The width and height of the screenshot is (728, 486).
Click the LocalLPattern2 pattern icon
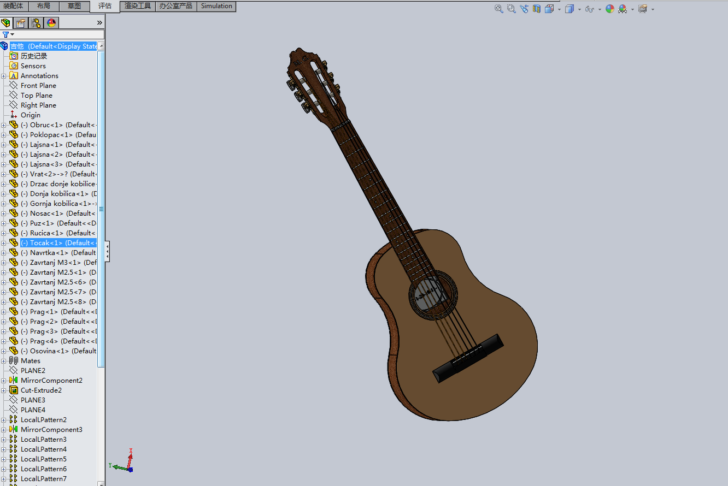(x=14, y=420)
